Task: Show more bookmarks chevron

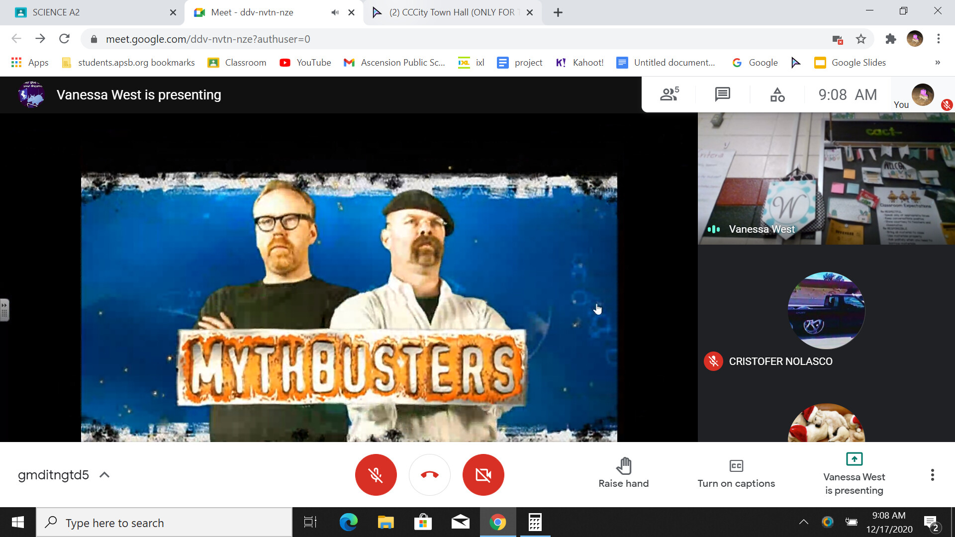Action: [x=938, y=63]
